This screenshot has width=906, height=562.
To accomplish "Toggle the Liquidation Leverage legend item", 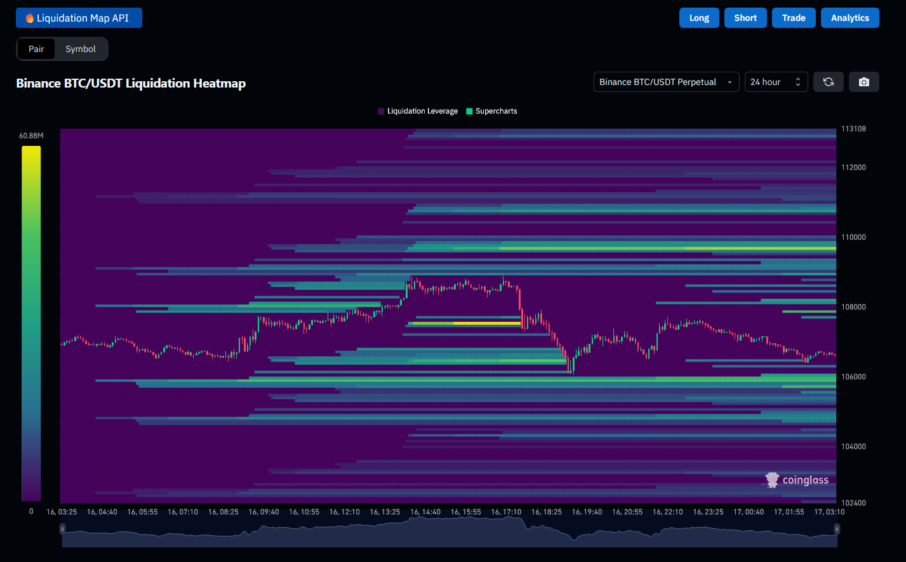I will point(418,111).
